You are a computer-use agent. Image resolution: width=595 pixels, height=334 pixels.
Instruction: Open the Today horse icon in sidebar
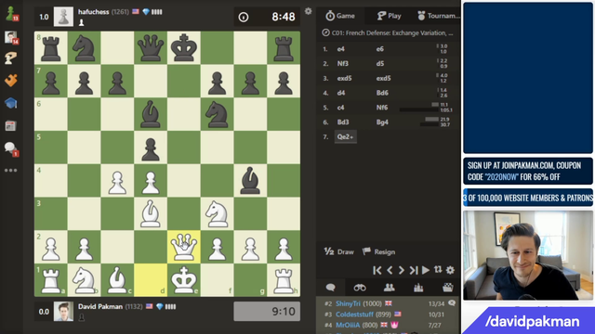point(10,58)
